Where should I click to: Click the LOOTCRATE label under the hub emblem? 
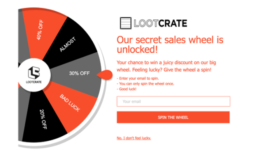34,82
